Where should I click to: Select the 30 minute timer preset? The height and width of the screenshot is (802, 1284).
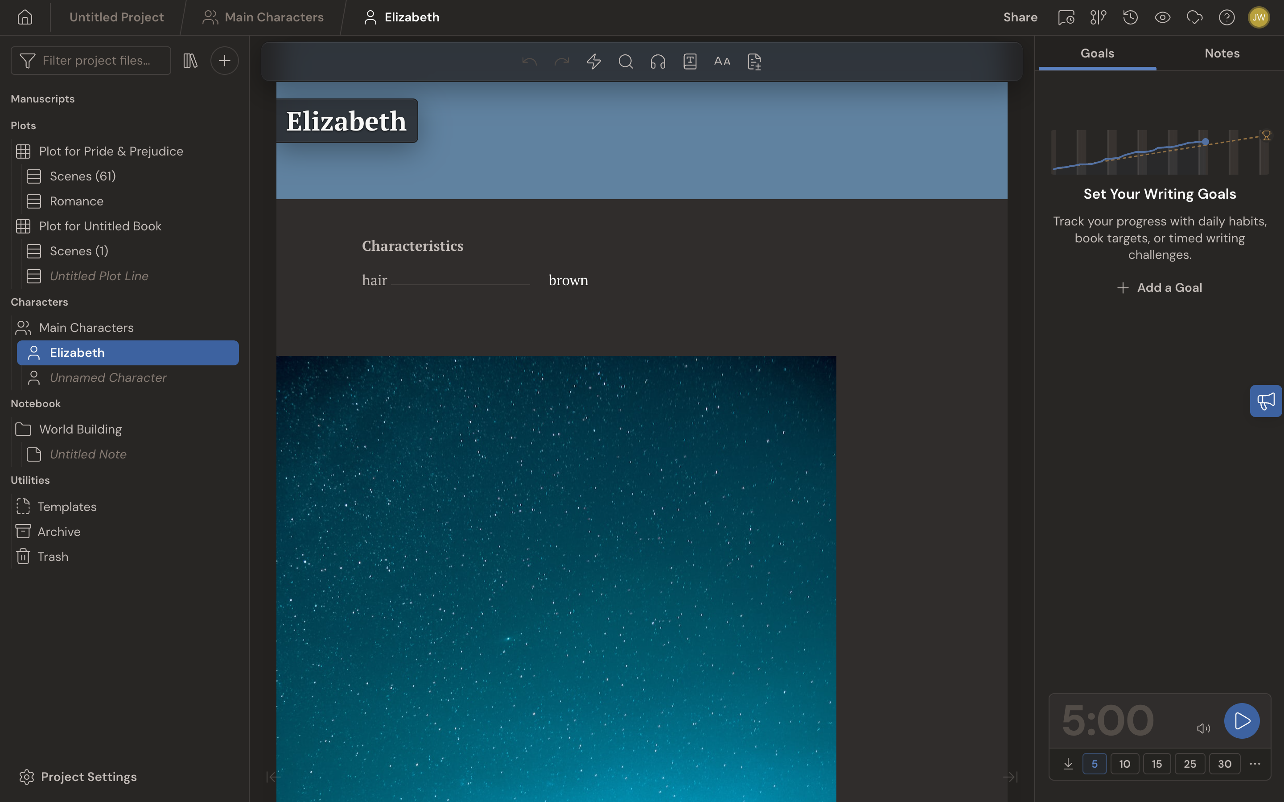[x=1224, y=764]
